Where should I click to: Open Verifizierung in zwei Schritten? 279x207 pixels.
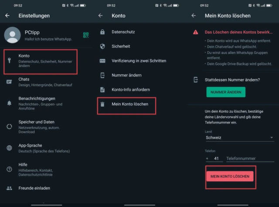139,61
